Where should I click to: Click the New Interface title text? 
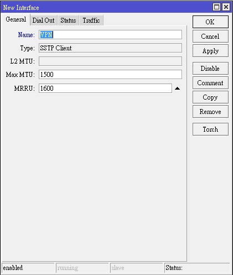pyautogui.click(x=21, y=8)
